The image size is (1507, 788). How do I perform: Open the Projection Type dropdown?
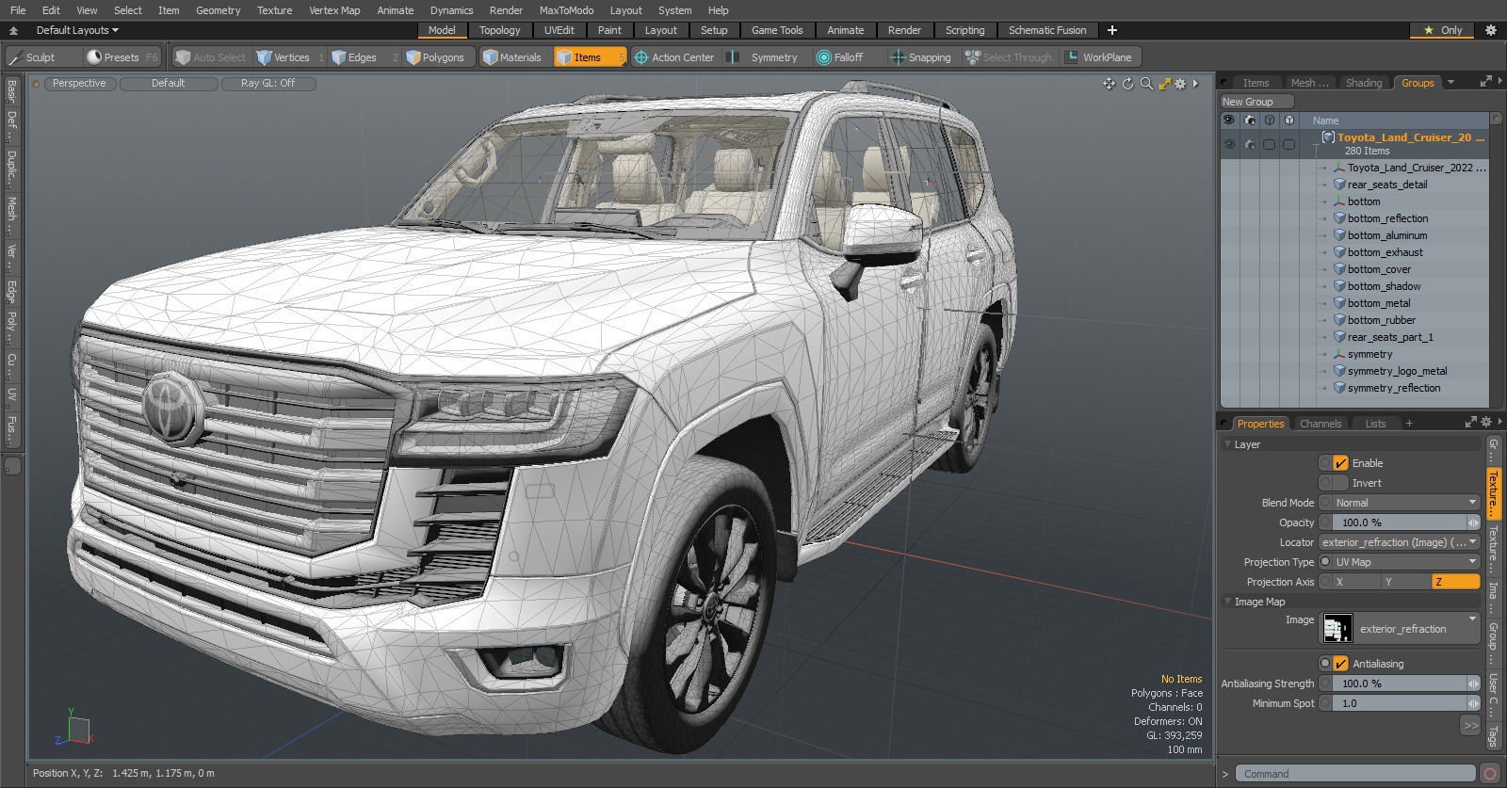pos(1405,562)
